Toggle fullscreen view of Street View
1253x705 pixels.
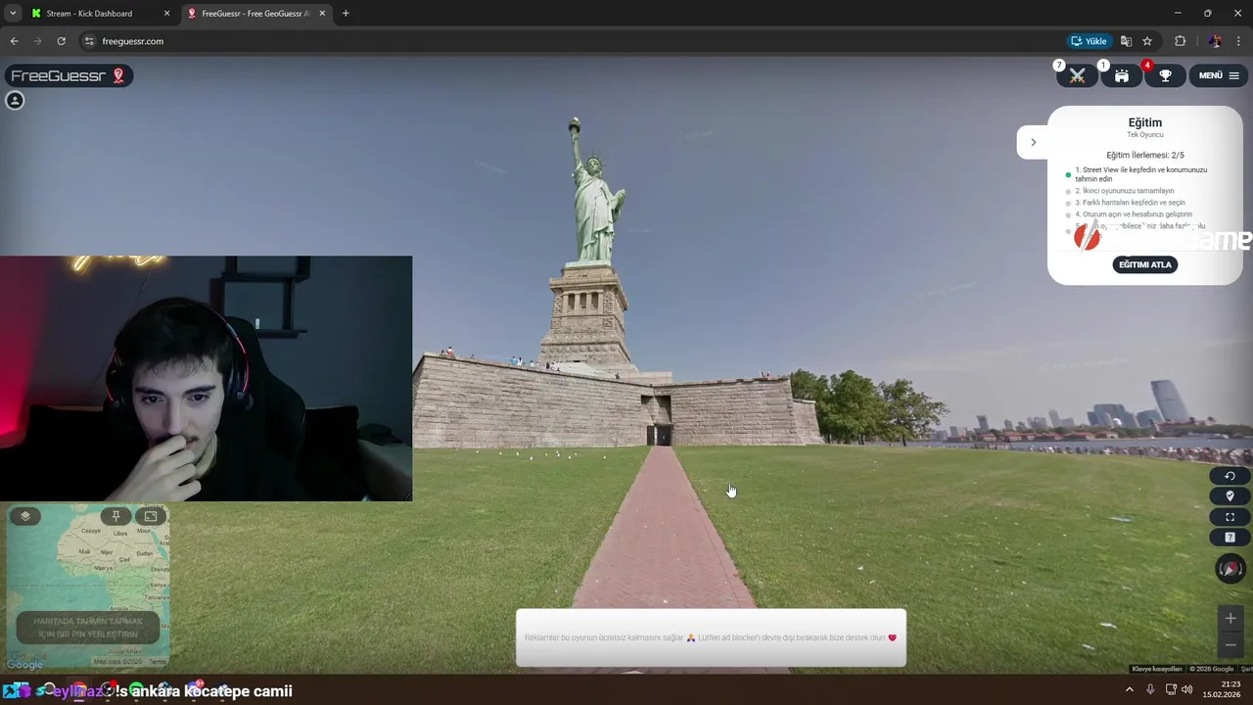pyautogui.click(x=1230, y=517)
